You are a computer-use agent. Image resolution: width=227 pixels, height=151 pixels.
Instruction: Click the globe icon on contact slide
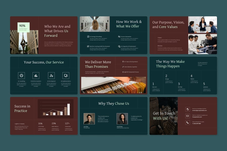tap(187, 109)
